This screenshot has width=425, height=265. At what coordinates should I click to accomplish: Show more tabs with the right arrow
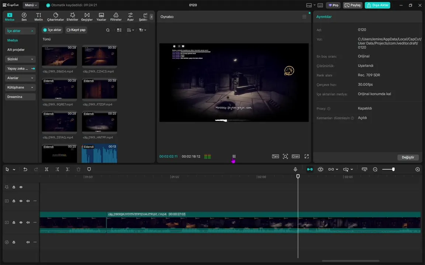(x=151, y=17)
